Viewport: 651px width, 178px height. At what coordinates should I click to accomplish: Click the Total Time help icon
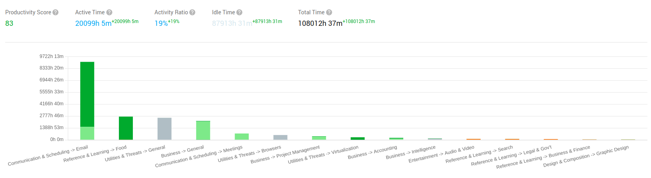coord(329,12)
